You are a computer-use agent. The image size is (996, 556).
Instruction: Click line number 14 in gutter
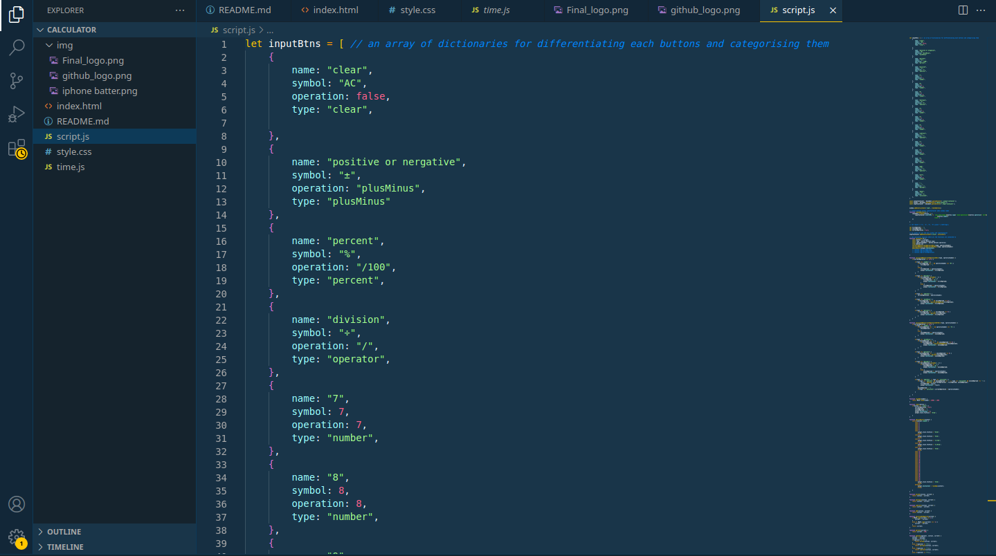tap(221, 215)
